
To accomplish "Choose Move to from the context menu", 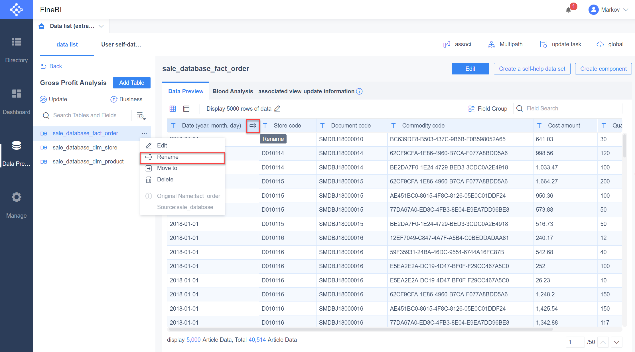I will click(x=182, y=168).
